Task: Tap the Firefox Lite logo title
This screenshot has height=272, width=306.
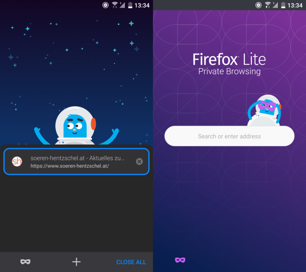Action: [229, 59]
